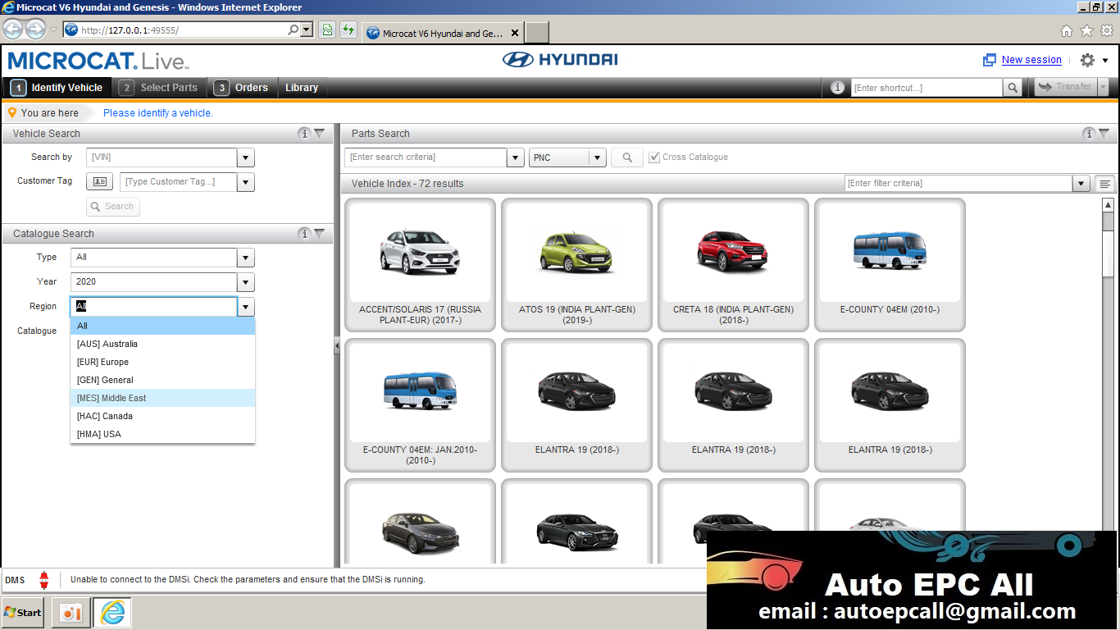The height and width of the screenshot is (630, 1120).
Task: Open the dropdown arrow next to the settings gear
Action: 1105,61
